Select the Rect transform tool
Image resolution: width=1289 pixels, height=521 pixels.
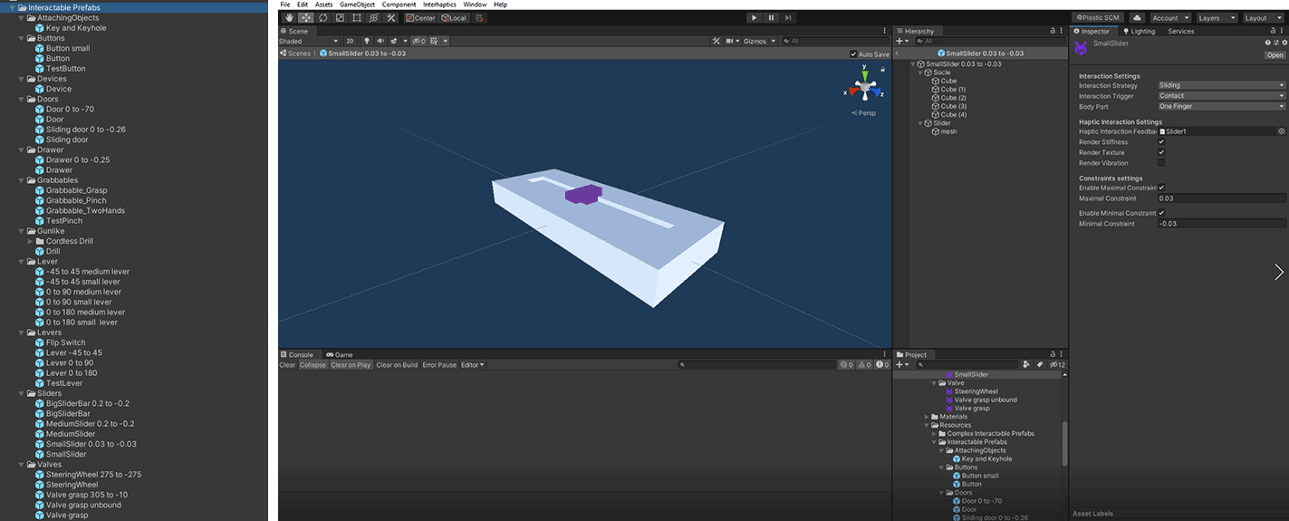[x=357, y=18]
